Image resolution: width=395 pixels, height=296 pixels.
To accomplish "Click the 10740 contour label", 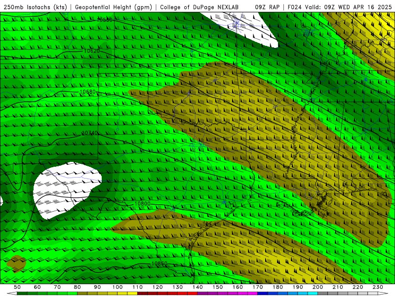I will click(90, 133).
